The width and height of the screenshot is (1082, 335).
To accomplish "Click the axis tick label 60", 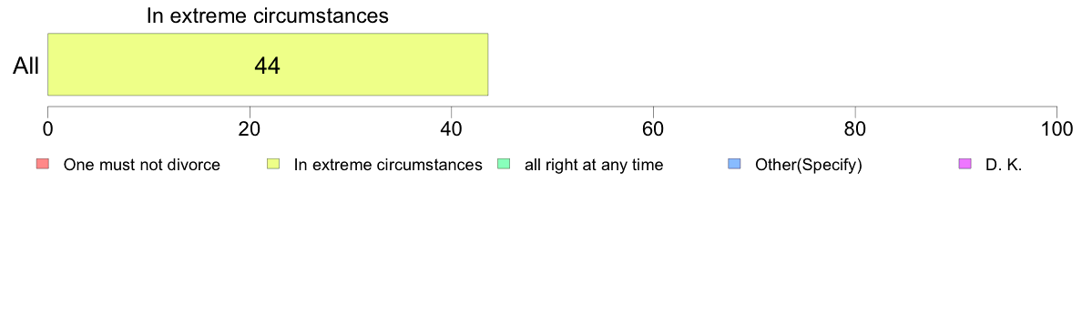I will (653, 128).
